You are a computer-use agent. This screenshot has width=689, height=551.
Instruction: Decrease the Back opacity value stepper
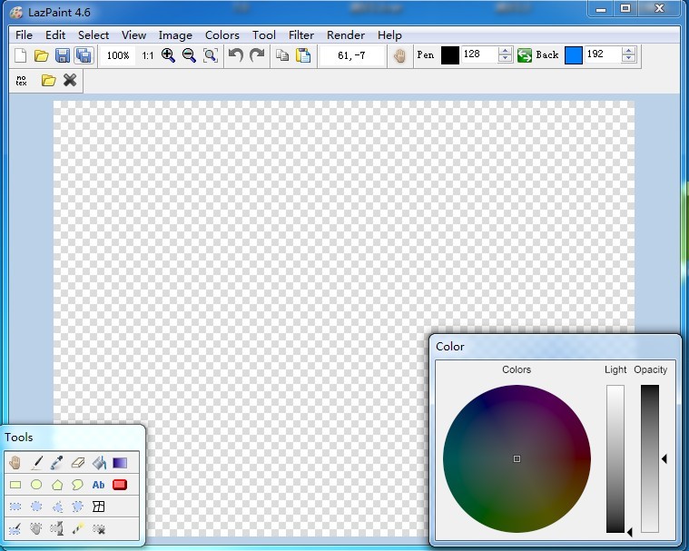[629, 60]
